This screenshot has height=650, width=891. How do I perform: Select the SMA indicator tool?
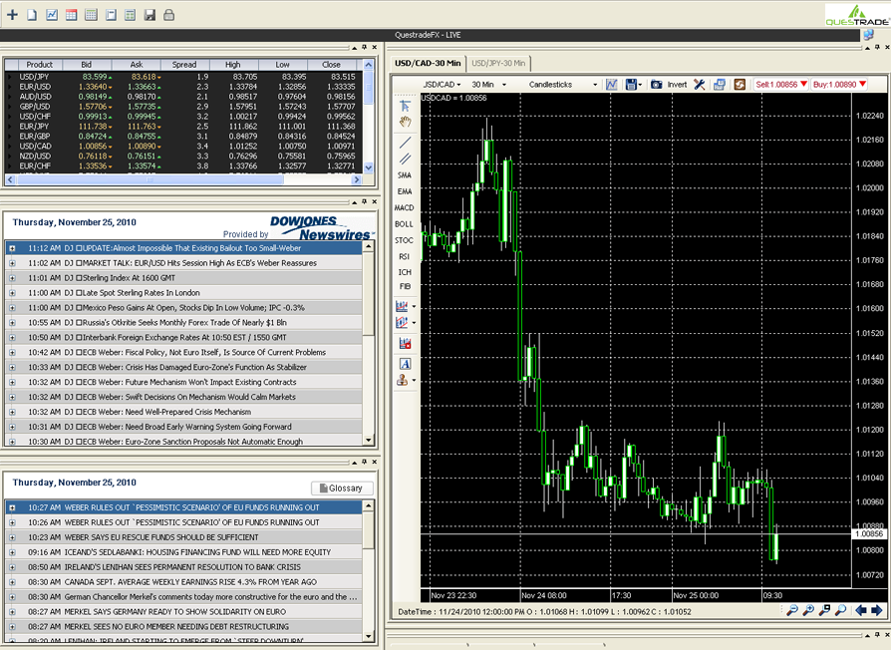[404, 175]
